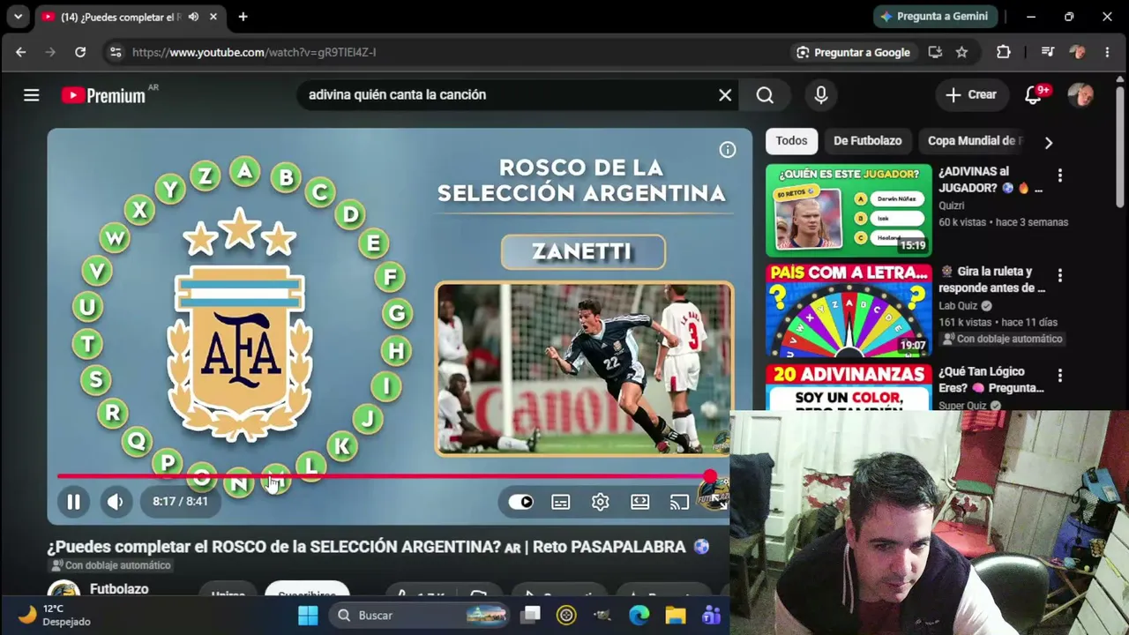The width and height of the screenshot is (1129, 635).
Task: Open the browser extensions puzzle menu
Action: coord(1004,52)
